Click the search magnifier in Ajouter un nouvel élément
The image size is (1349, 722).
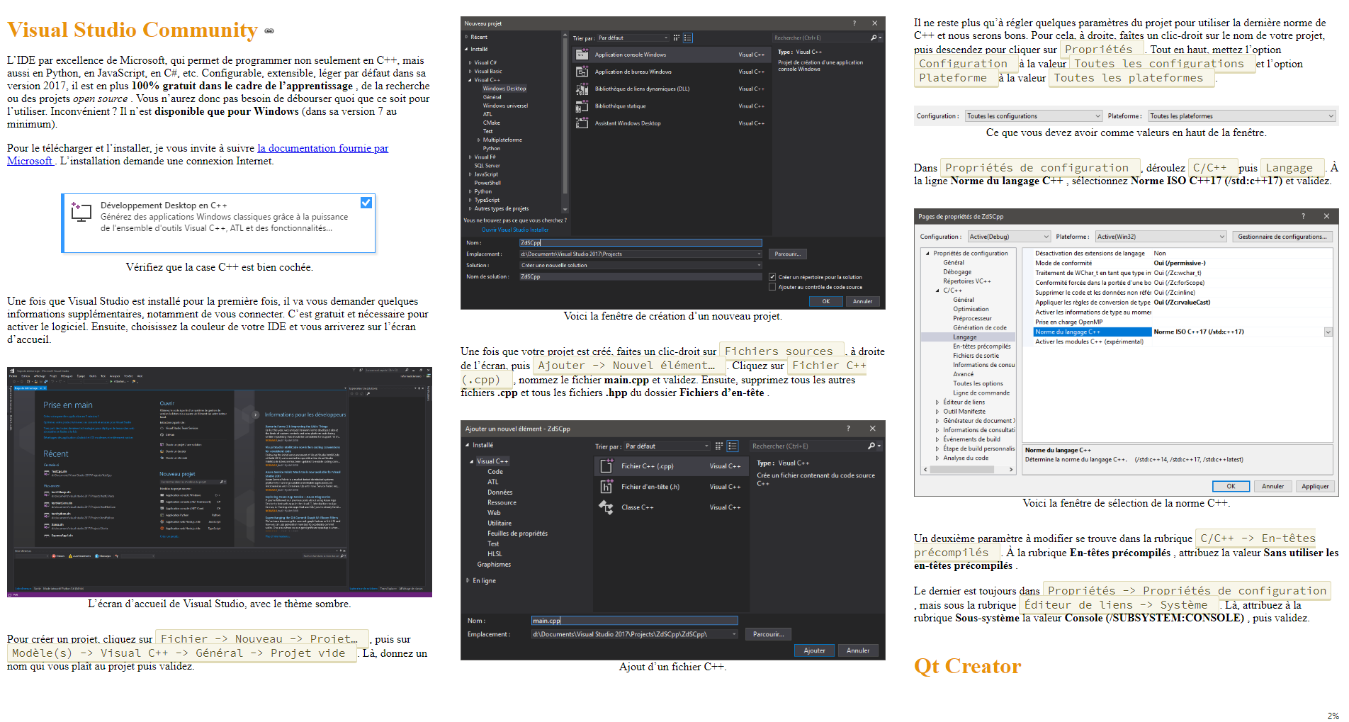pyautogui.click(x=871, y=446)
